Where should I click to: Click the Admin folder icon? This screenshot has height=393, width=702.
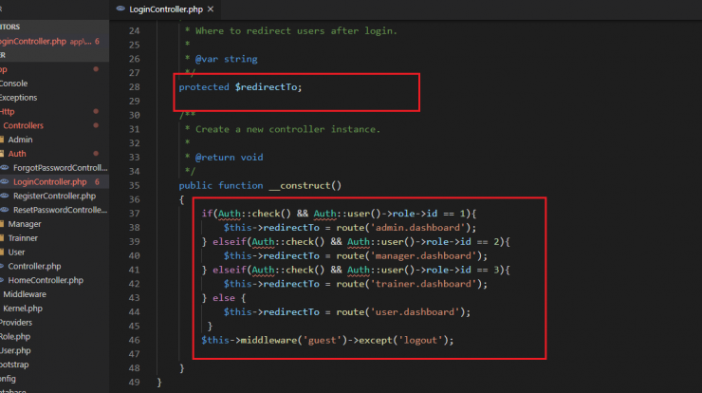click(x=2, y=140)
